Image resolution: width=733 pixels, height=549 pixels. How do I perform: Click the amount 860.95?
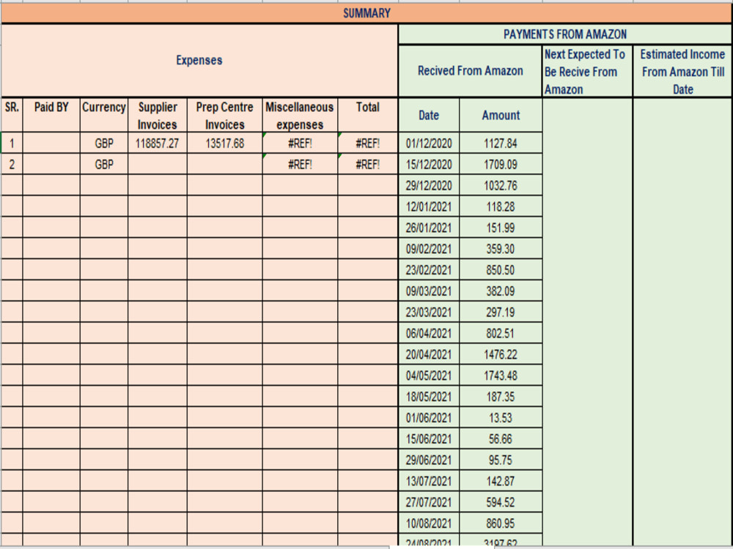[x=501, y=523]
